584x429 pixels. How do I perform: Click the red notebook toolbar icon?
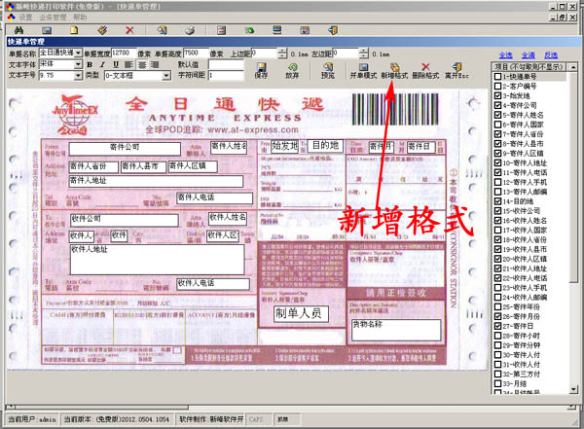(x=222, y=30)
